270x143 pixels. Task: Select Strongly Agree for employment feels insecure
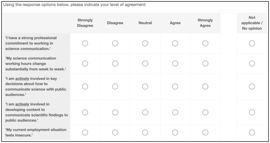pyautogui.click(x=205, y=132)
